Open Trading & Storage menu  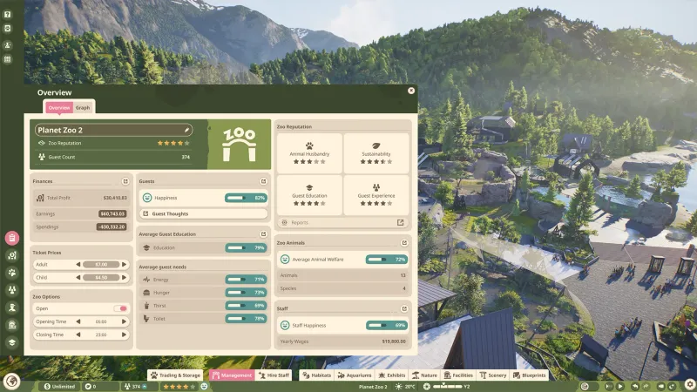point(175,375)
